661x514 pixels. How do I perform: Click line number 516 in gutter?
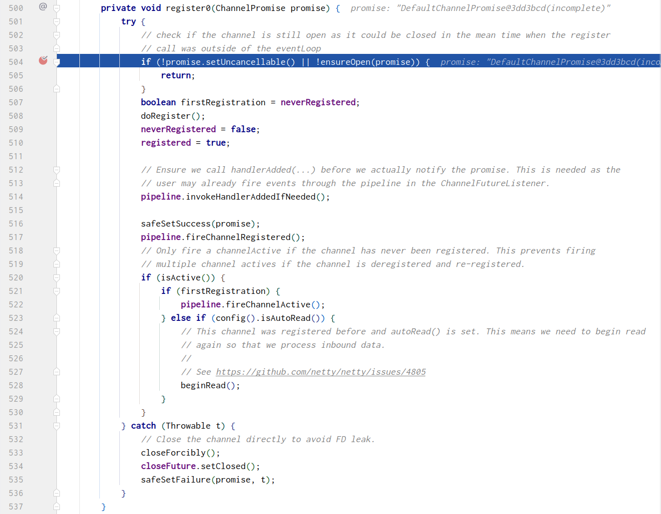coord(16,224)
